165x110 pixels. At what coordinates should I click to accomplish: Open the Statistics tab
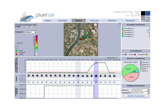tap(112, 20)
